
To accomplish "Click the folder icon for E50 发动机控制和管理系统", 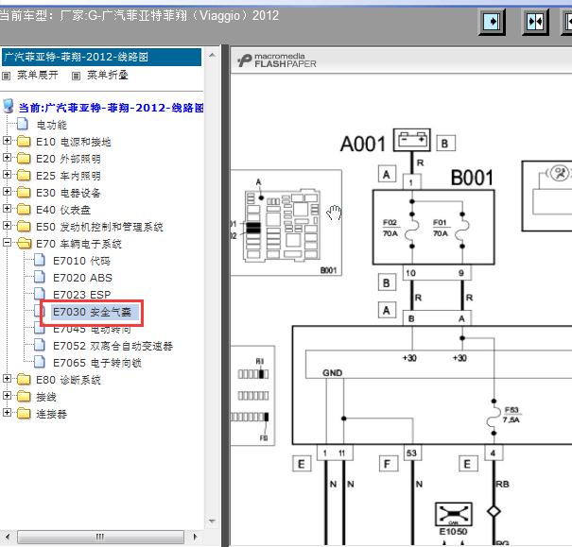I will click(24, 227).
